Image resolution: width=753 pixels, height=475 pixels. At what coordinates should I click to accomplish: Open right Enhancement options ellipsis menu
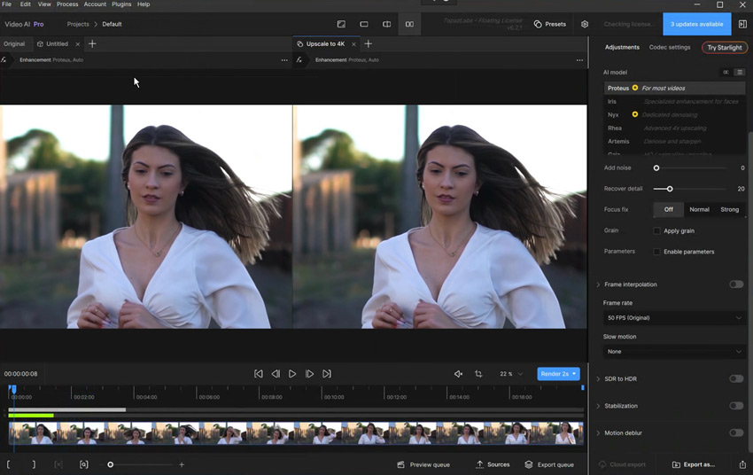(x=579, y=60)
